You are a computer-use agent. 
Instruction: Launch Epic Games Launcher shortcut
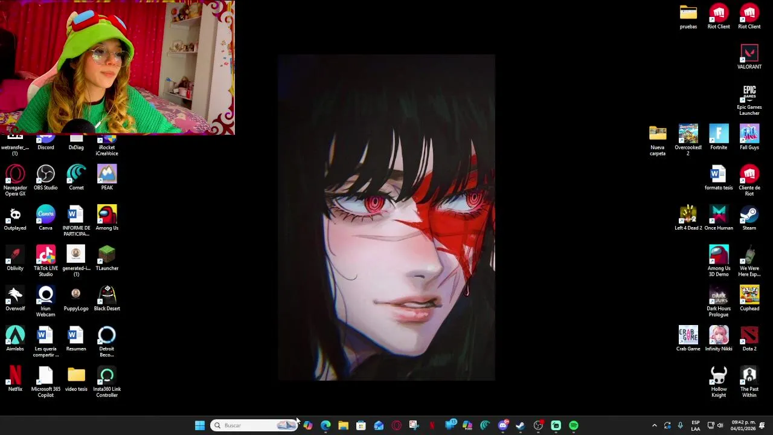click(749, 100)
